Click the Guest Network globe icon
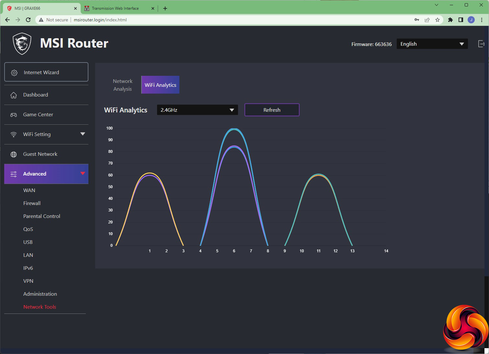The image size is (489, 354). tap(14, 154)
